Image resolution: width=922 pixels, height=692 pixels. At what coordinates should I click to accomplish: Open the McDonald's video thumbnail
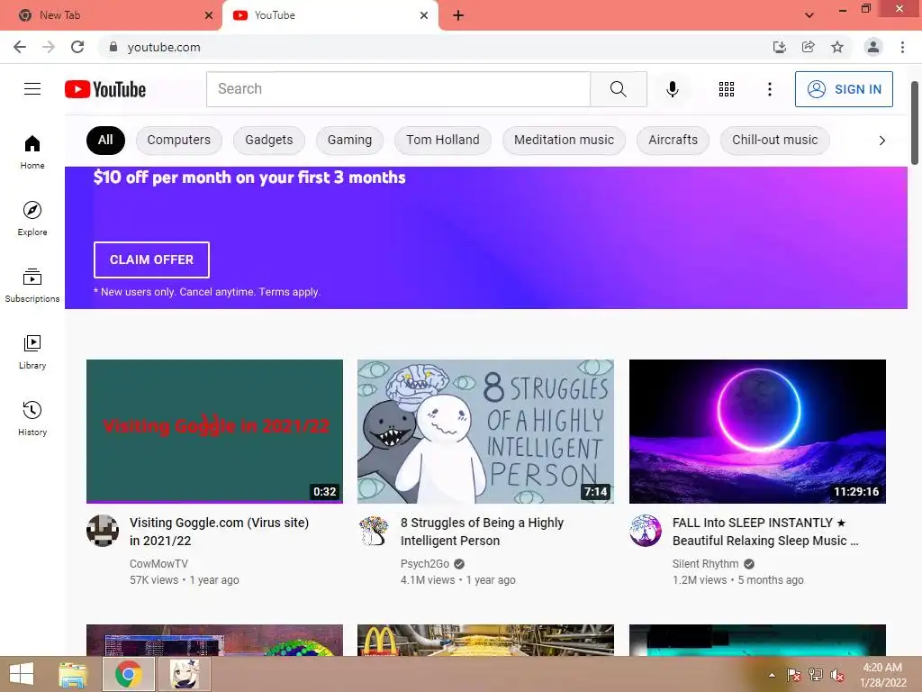[485, 641]
